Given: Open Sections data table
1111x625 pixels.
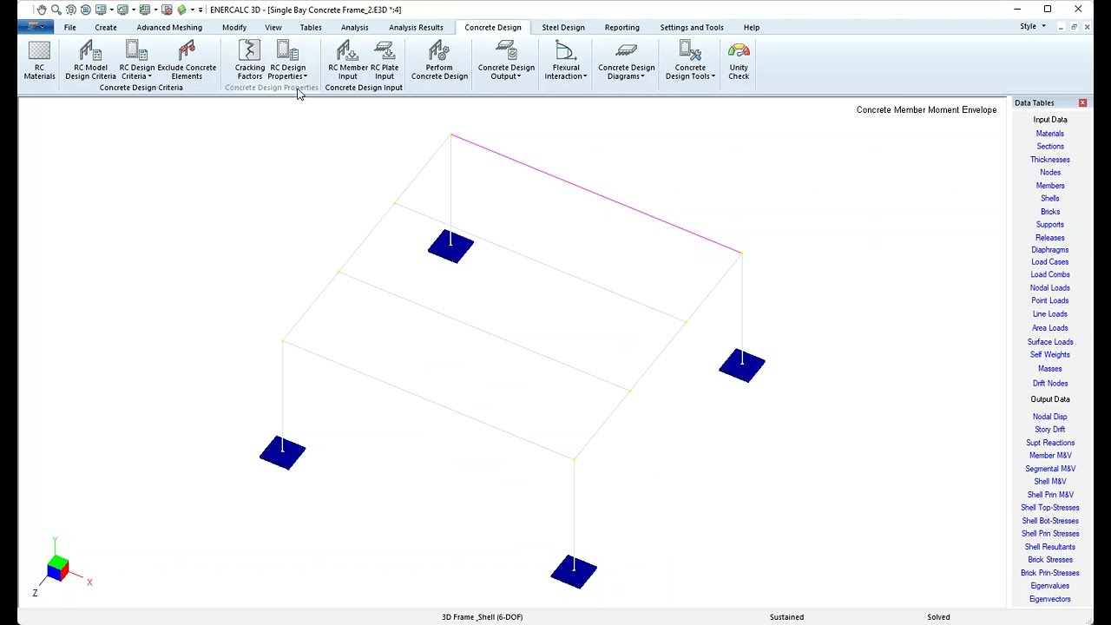Looking at the screenshot, I should pos(1049,147).
